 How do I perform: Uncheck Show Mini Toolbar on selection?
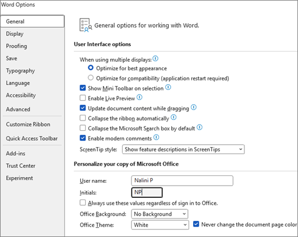[x=82, y=88]
